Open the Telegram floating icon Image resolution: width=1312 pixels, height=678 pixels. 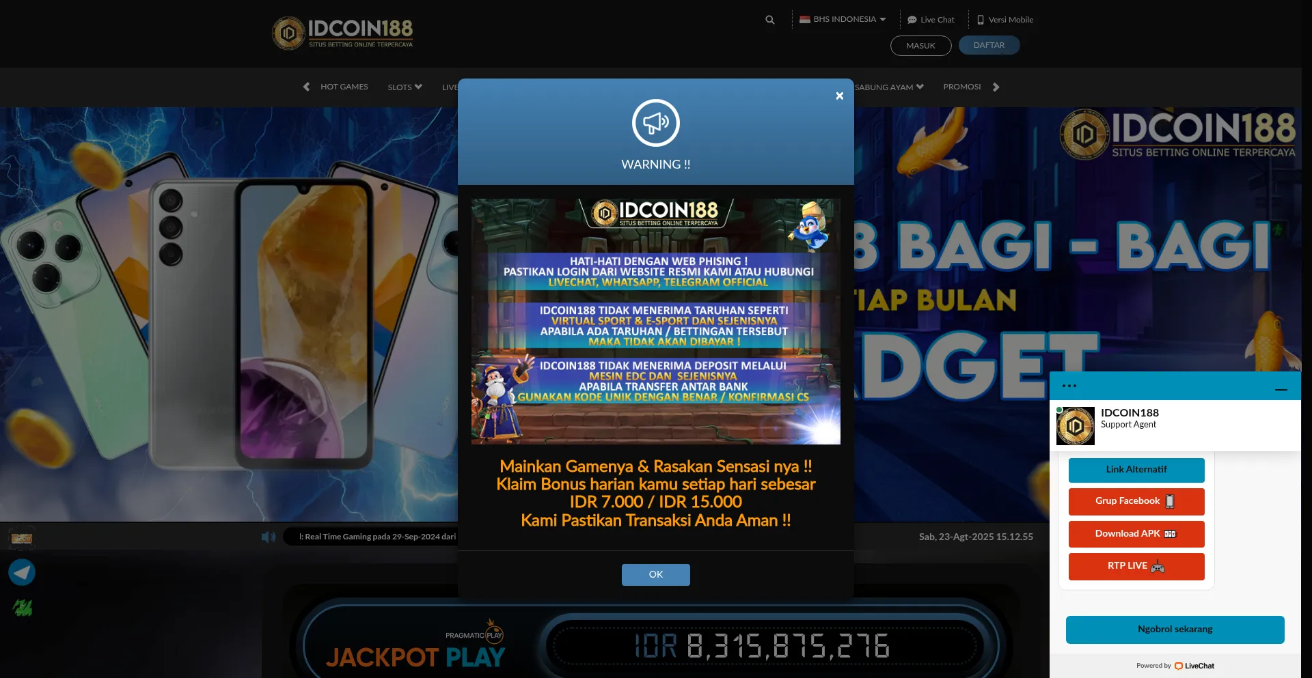(x=22, y=572)
